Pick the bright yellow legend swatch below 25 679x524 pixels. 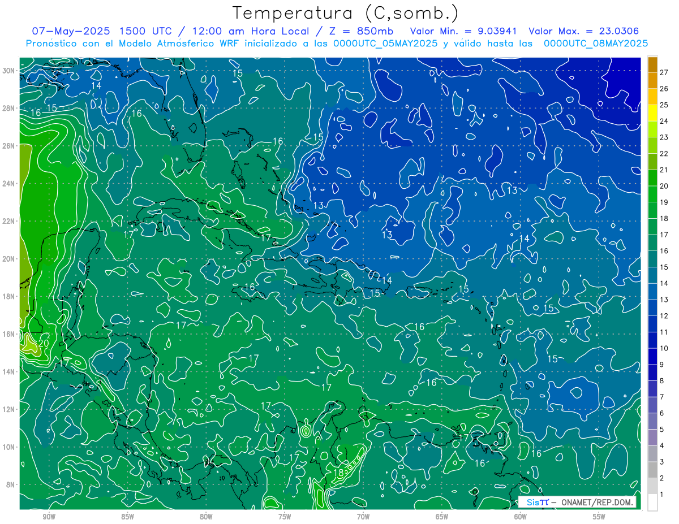point(652,113)
